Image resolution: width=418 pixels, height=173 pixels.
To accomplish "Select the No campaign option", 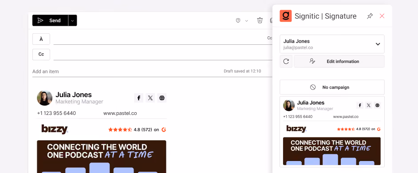I will tap(332, 87).
